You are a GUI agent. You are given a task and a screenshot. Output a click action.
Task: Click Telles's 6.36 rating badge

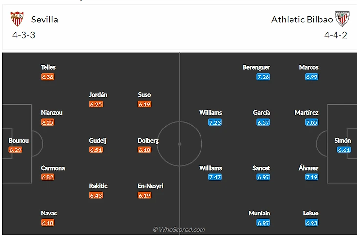click(48, 77)
